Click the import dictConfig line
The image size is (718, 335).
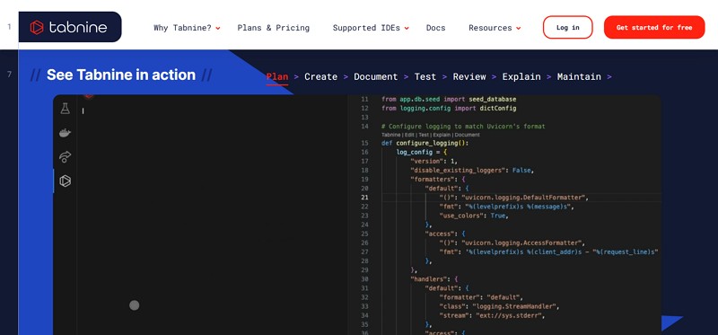pyautogui.click(x=450, y=108)
